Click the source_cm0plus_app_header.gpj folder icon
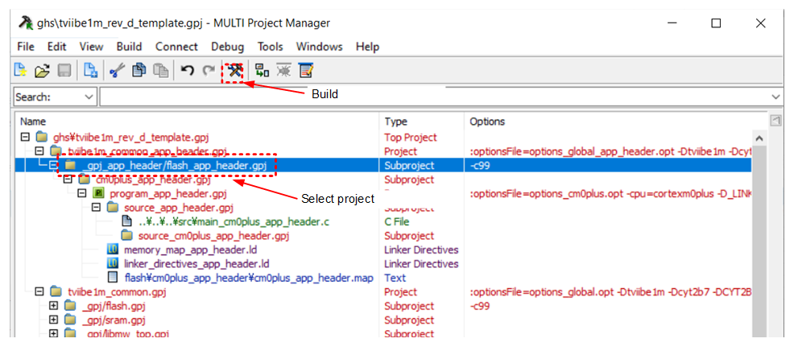The image size is (794, 355). pyautogui.click(x=127, y=236)
